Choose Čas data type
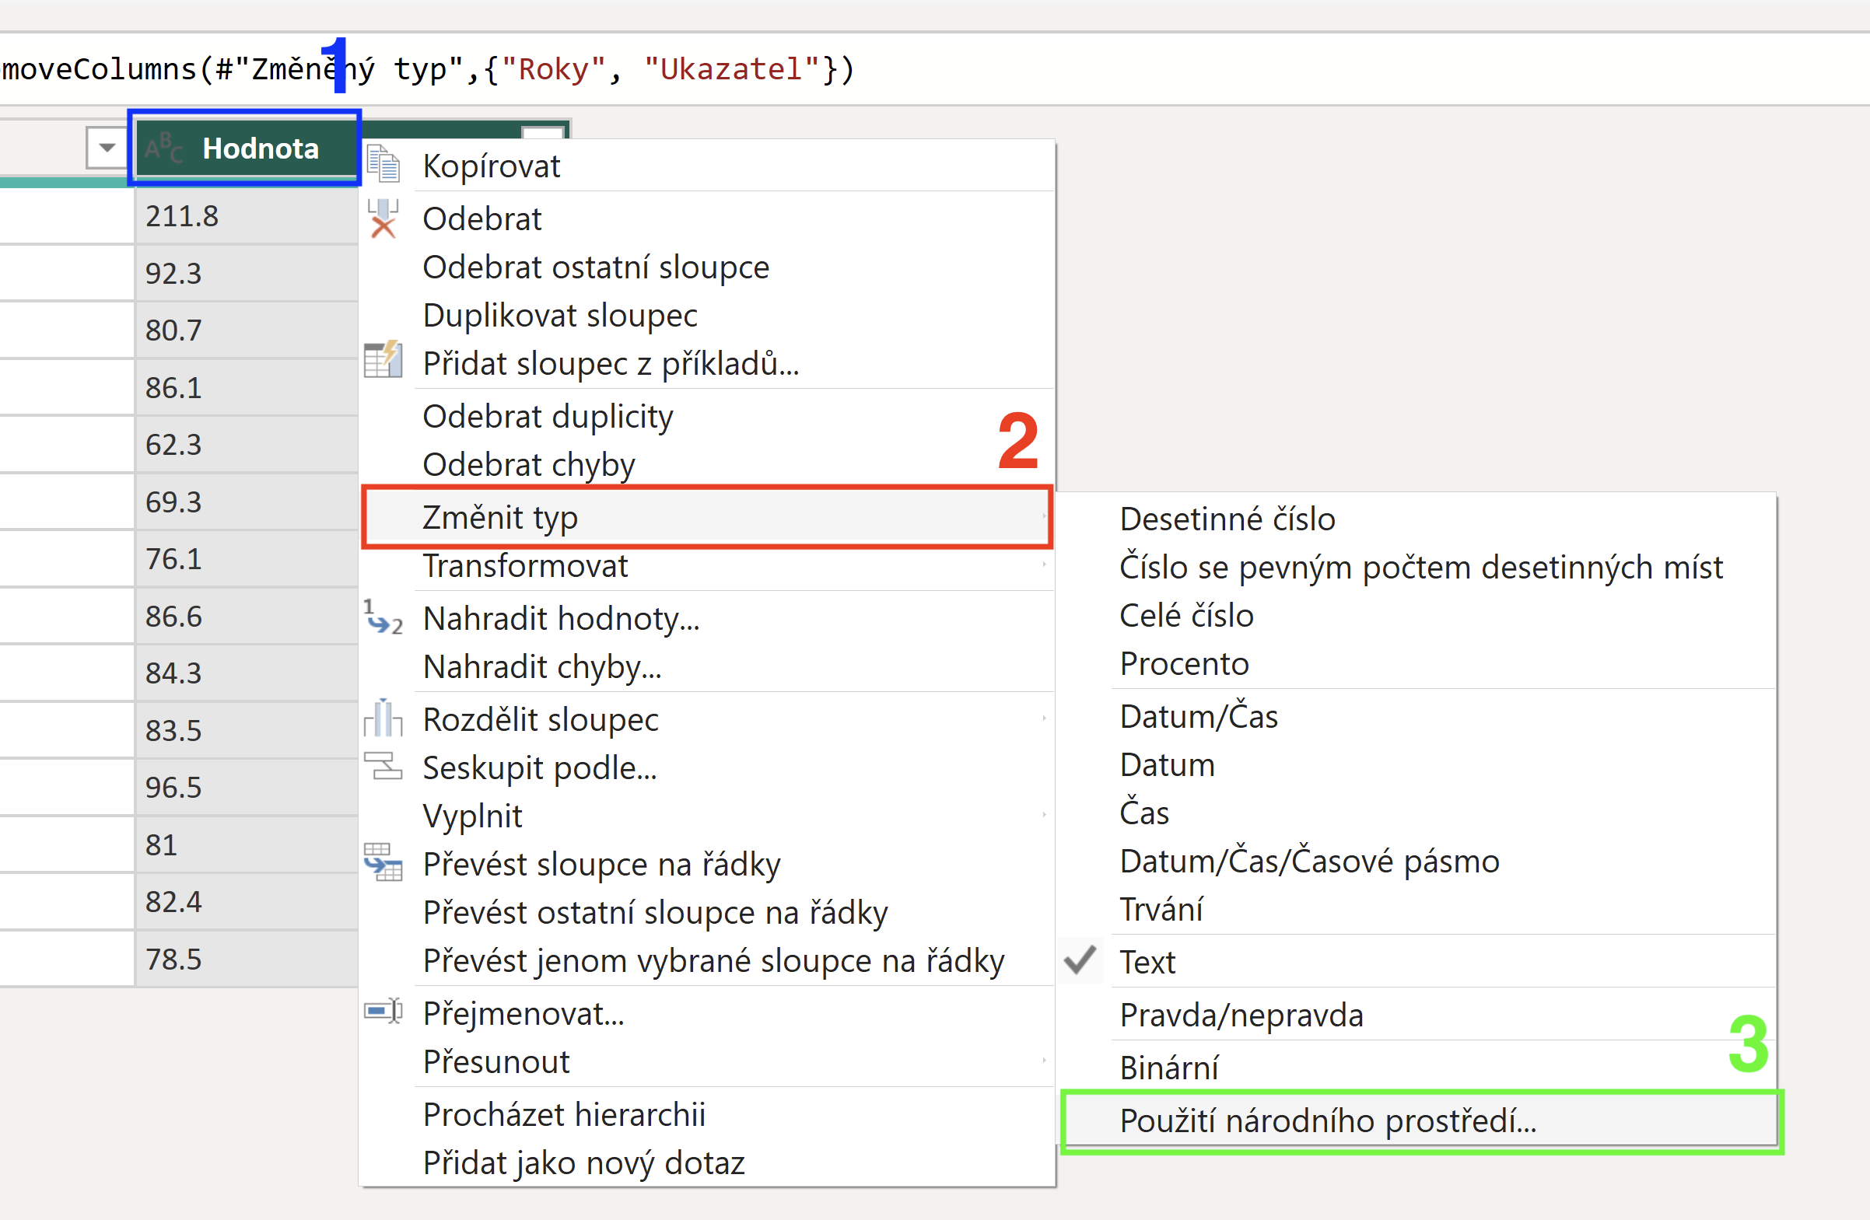The width and height of the screenshot is (1870, 1220). click(1416, 813)
